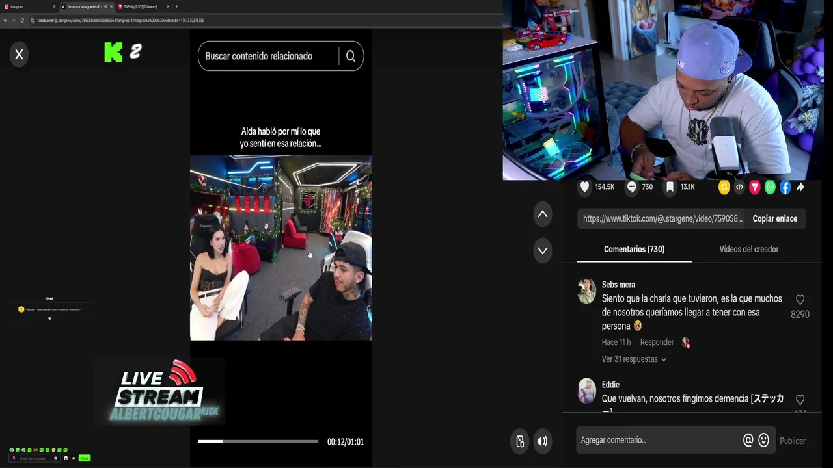The width and height of the screenshot is (833, 468).
Task: Share via the red send-to-friends icon
Action: point(755,187)
